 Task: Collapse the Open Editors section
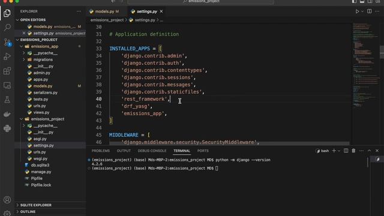pos(17,20)
